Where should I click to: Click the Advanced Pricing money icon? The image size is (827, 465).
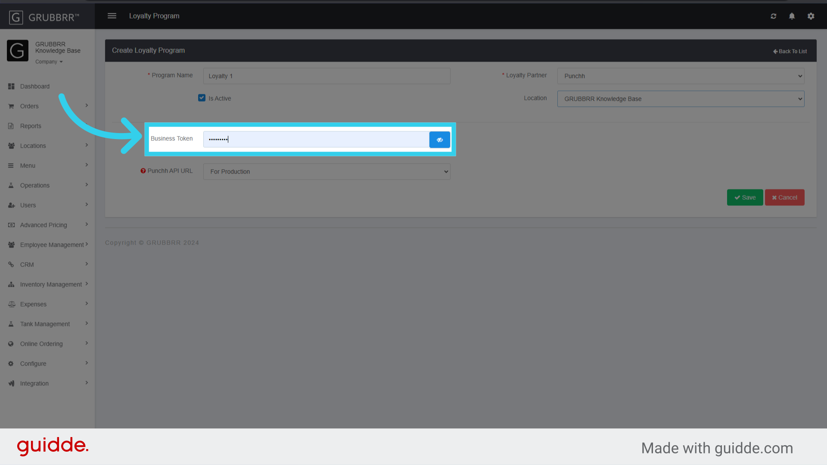point(11,225)
